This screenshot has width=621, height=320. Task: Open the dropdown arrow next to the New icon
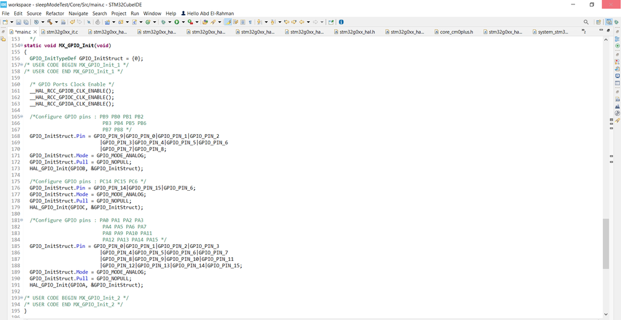tap(12, 22)
